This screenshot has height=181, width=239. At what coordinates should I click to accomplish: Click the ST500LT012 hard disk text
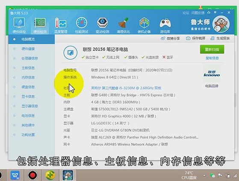(x=131, y=109)
